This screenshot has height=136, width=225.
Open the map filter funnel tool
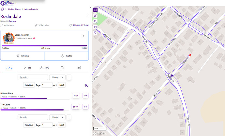(x=95, y=33)
